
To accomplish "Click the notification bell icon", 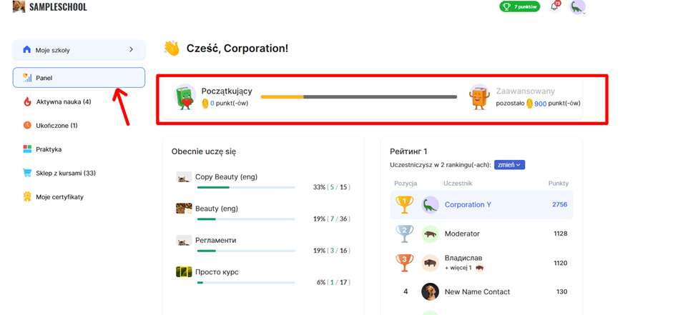I will pos(554,7).
